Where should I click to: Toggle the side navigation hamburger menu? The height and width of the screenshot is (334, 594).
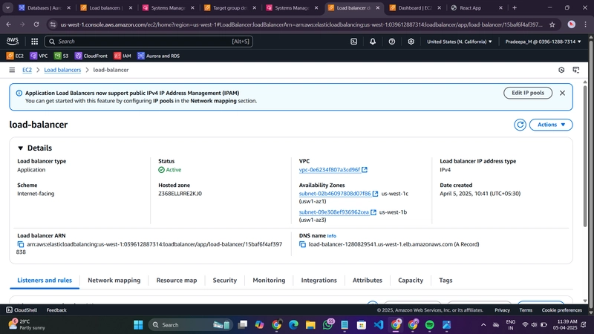(12, 70)
